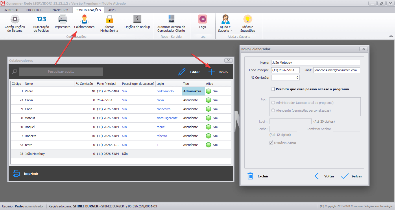Open Alterar Minha Senha padlock icon
The height and width of the screenshot is (210, 395).
pyautogui.click(x=109, y=19)
